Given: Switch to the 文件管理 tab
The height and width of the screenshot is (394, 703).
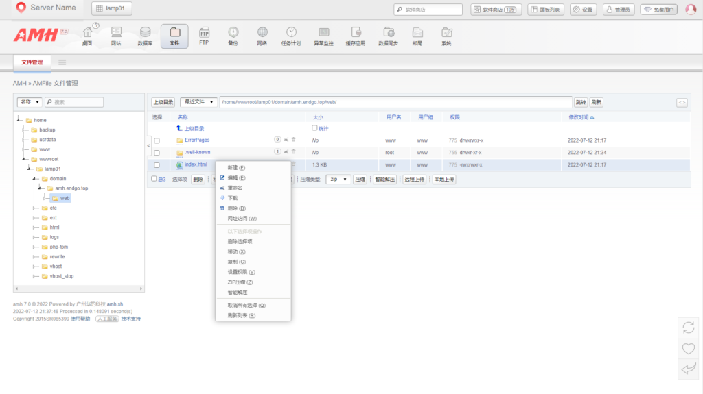Looking at the screenshot, I should click(32, 62).
